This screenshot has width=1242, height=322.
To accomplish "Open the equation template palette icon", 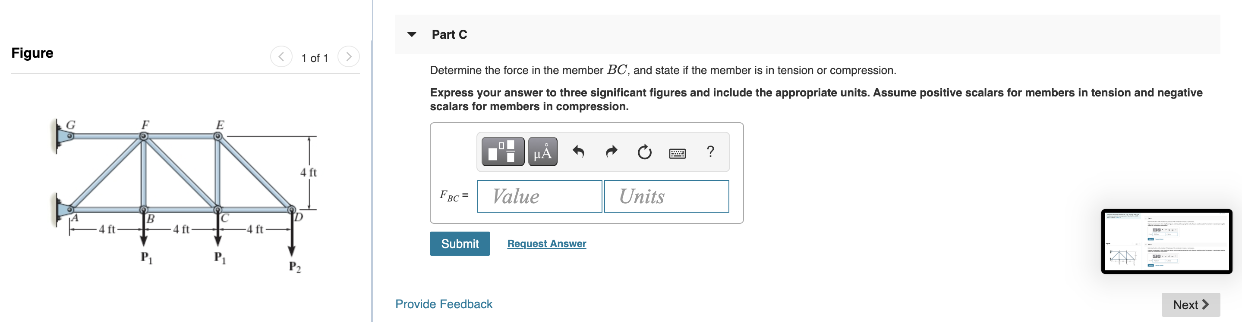I will click(x=502, y=152).
